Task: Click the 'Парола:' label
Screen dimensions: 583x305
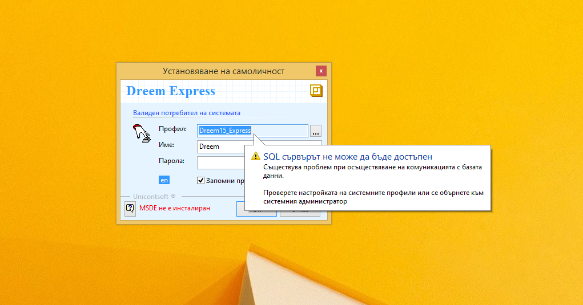Action: point(171,161)
